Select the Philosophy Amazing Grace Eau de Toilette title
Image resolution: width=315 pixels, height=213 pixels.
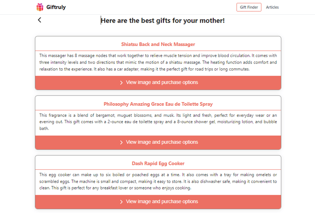click(x=158, y=104)
